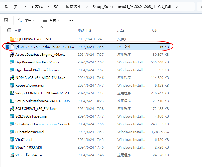Click the 535,448 KB size cell
This screenshot has width=202, height=167.
[160, 62]
